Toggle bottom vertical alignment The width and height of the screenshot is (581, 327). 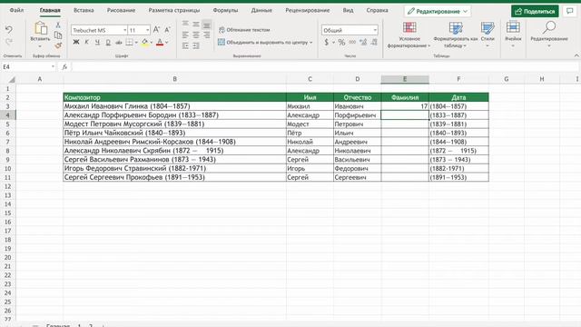click(x=207, y=25)
